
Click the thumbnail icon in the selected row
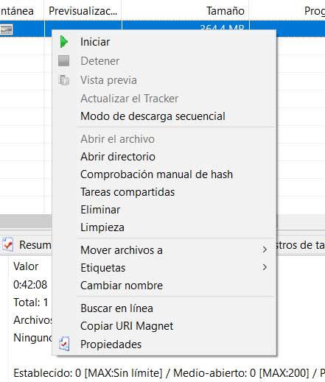point(6,29)
